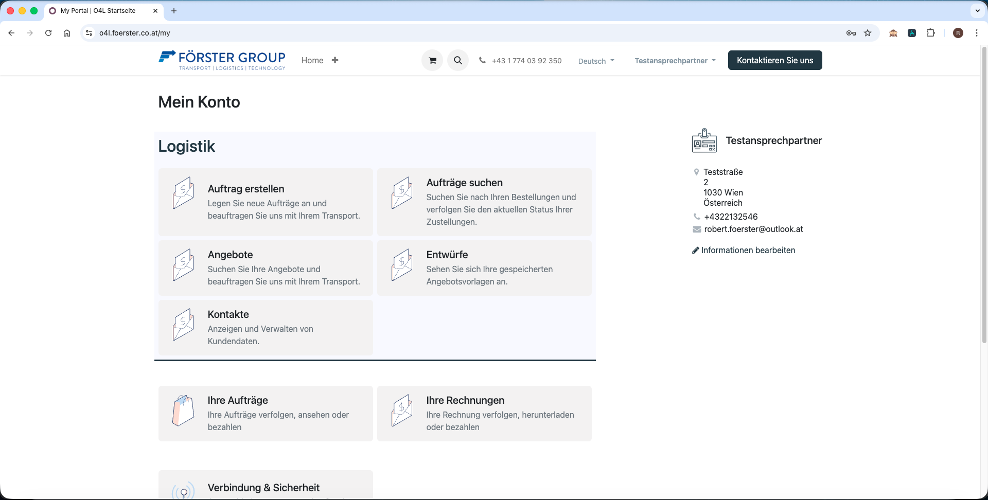Click the phone receiver icon beside +4322132546
Screen dimensions: 988x500
[x=697, y=216]
